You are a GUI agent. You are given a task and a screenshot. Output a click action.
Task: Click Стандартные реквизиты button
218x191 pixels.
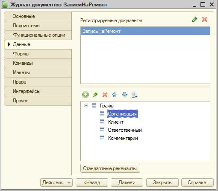click(x=110, y=168)
